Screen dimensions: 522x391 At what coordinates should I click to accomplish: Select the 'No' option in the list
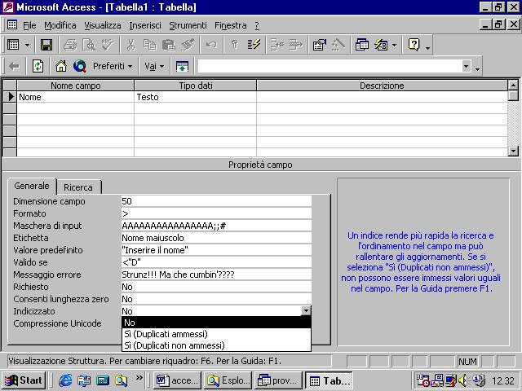click(216, 323)
